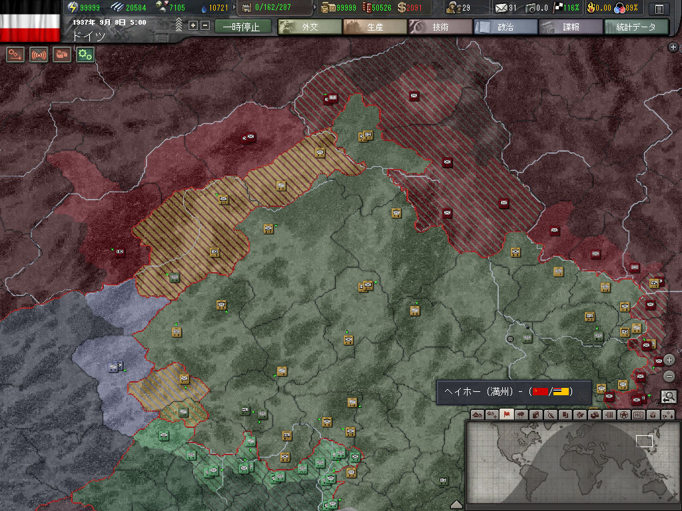Click the red radio signal icon
The width and height of the screenshot is (682, 511).
(38, 55)
